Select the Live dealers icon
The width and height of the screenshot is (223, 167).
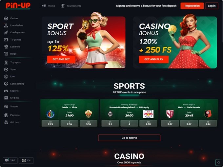click(6, 25)
